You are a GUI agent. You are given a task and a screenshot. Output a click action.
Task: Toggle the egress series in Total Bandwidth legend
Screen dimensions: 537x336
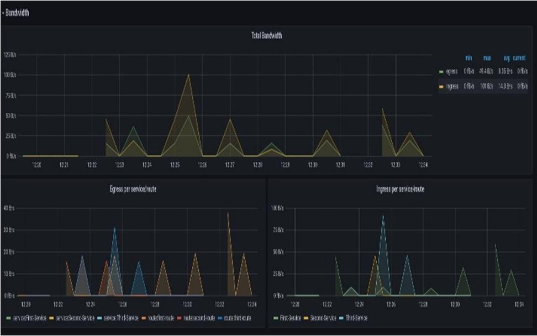[x=452, y=71]
